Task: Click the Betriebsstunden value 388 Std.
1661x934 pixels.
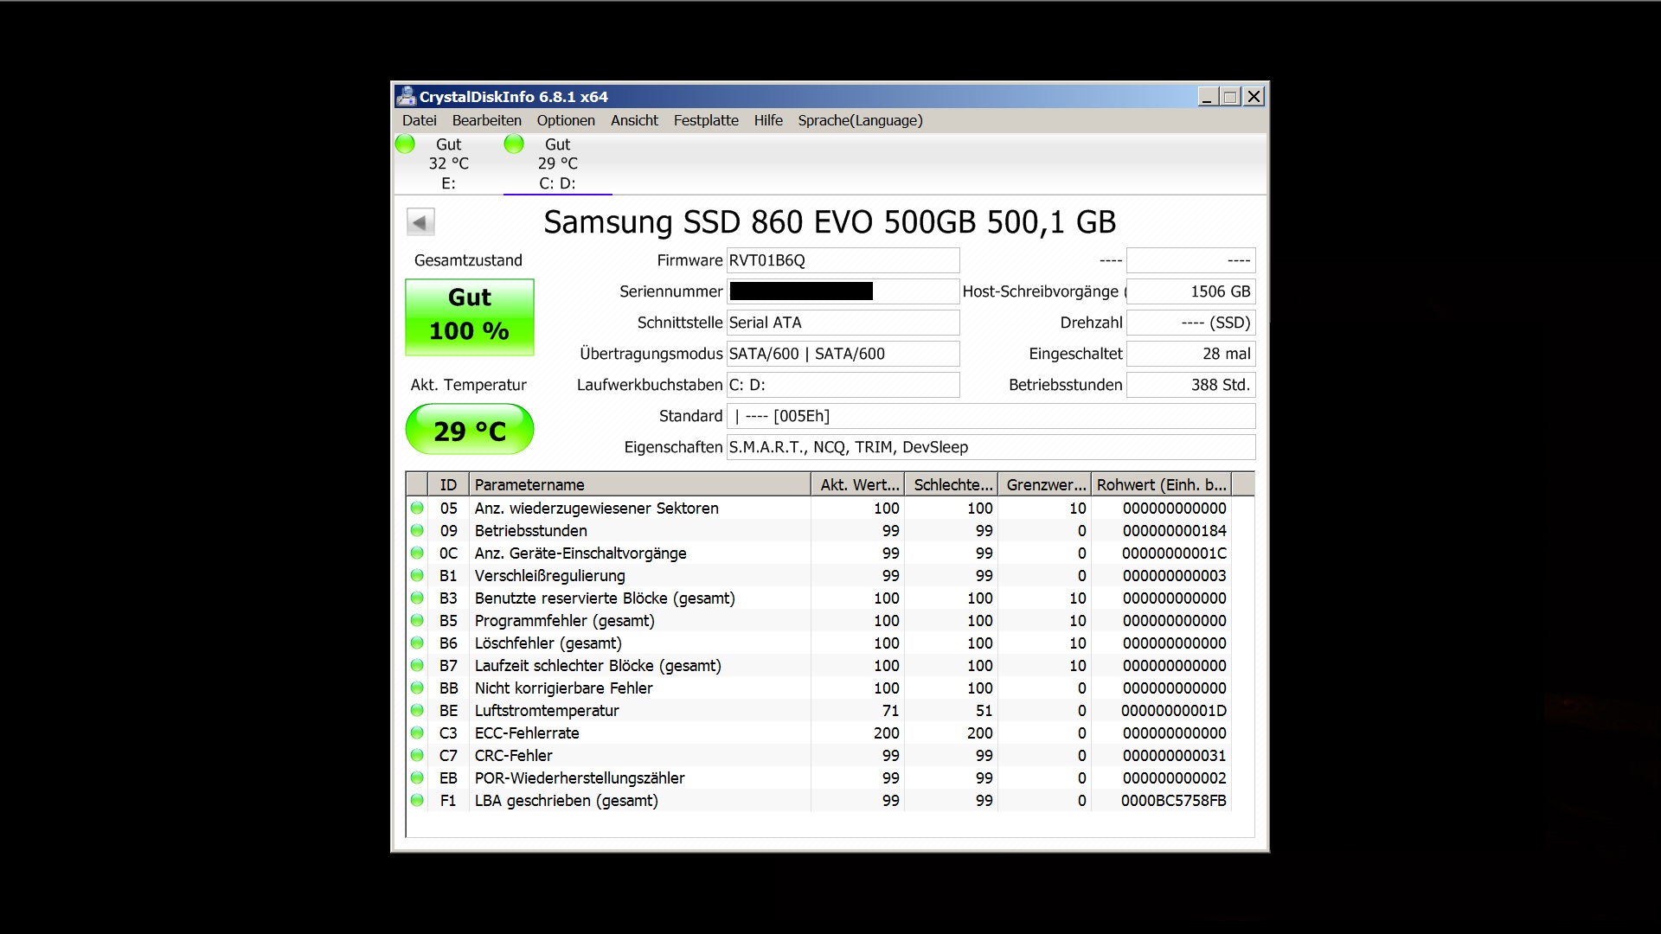Action: pos(1191,385)
